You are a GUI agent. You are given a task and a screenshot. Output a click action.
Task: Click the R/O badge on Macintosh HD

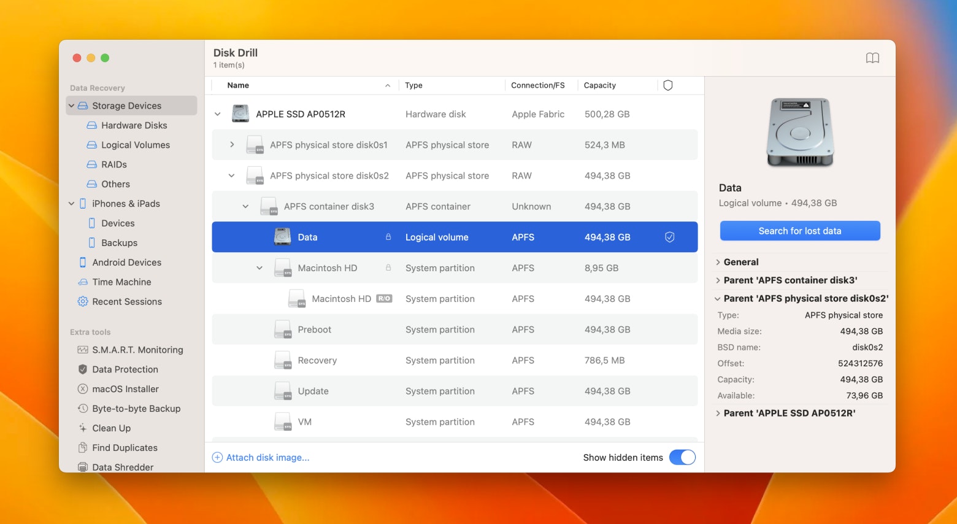(x=384, y=298)
